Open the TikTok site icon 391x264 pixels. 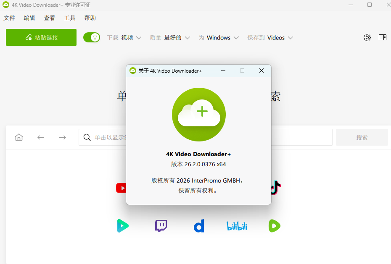(x=276, y=188)
